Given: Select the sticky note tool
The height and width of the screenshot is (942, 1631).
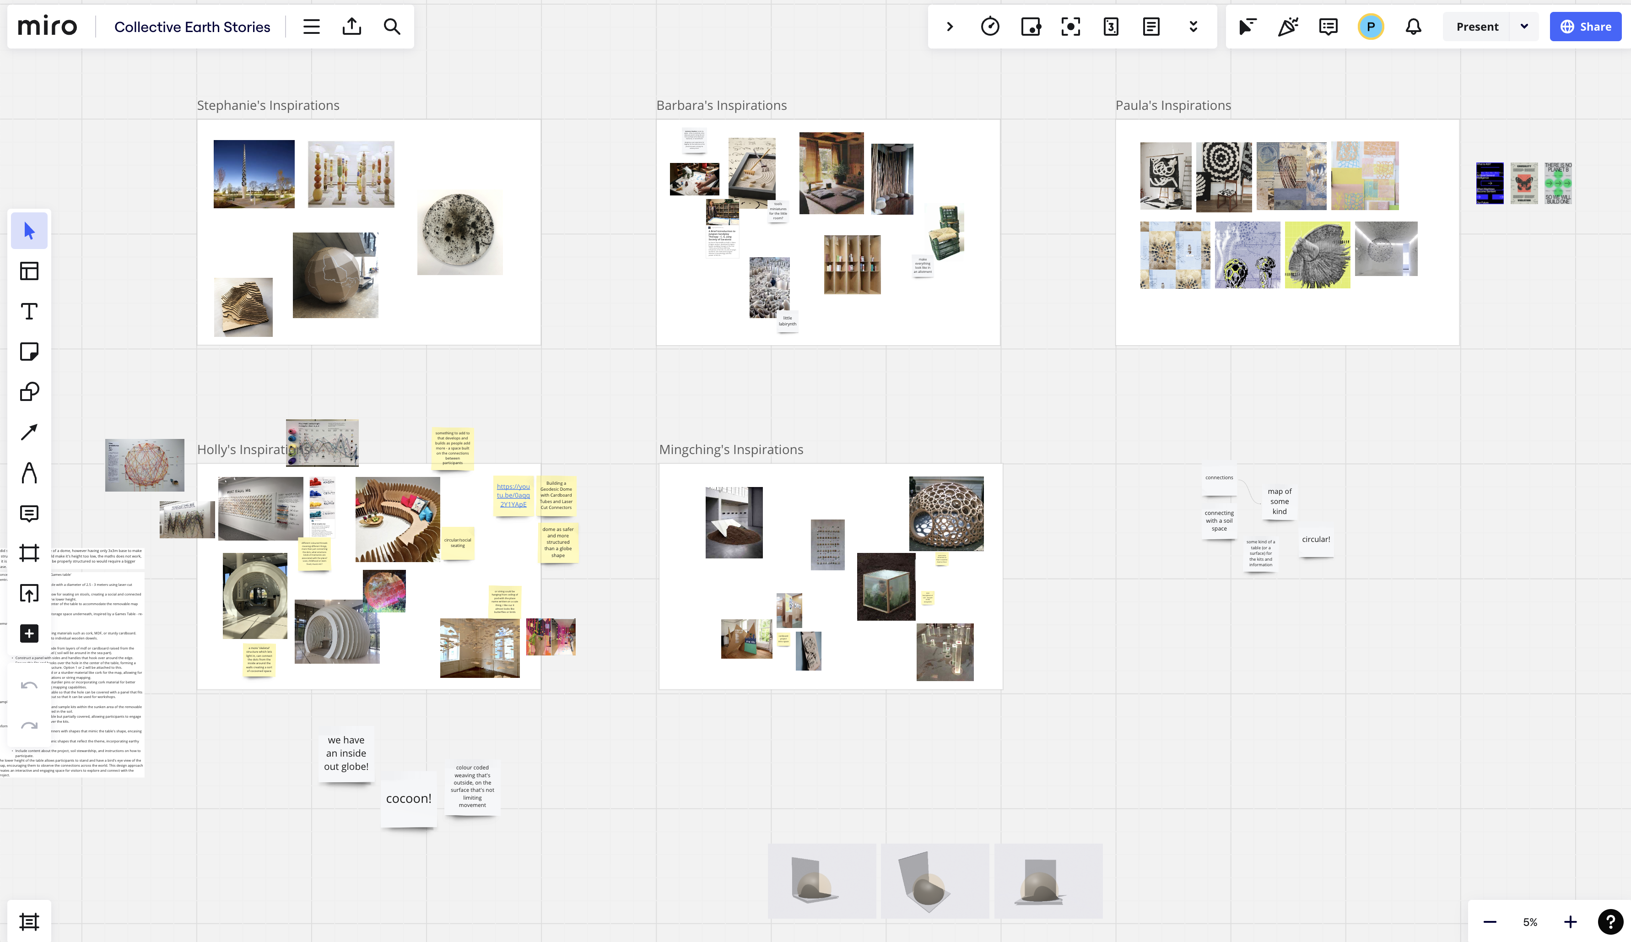Looking at the screenshot, I should click(29, 352).
